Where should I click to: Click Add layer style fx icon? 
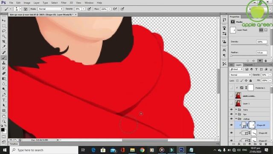pyautogui.click(x=239, y=144)
